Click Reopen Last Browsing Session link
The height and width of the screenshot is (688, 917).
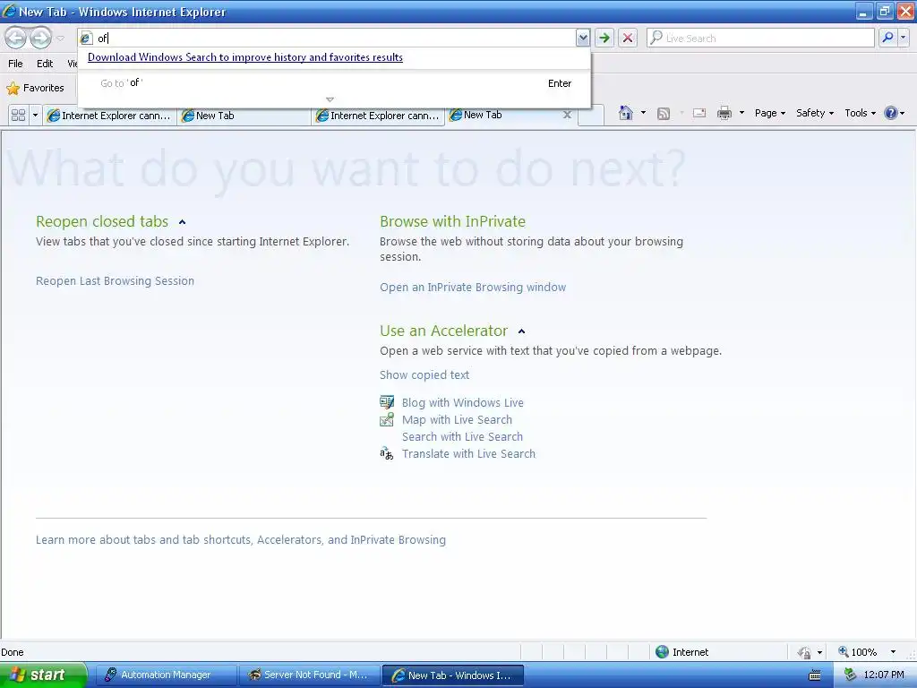pyautogui.click(x=115, y=280)
